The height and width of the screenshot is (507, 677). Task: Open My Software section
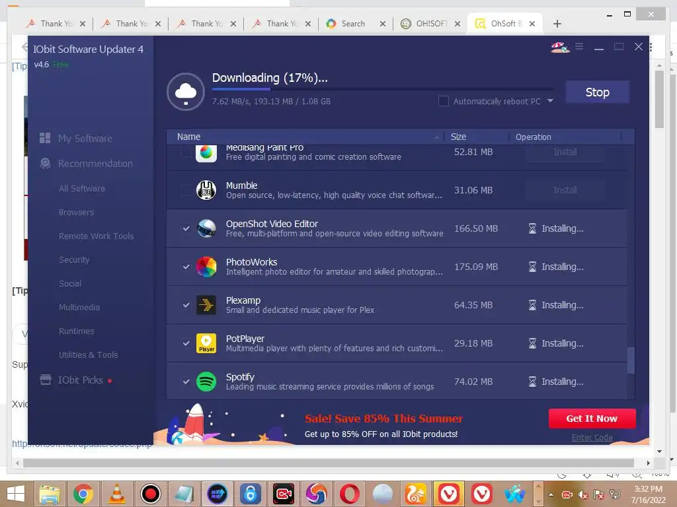(x=85, y=139)
